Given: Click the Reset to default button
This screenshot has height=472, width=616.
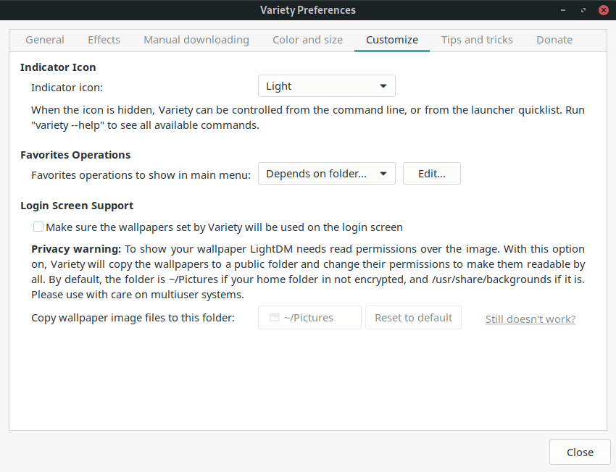Looking at the screenshot, I should (x=413, y=317).
